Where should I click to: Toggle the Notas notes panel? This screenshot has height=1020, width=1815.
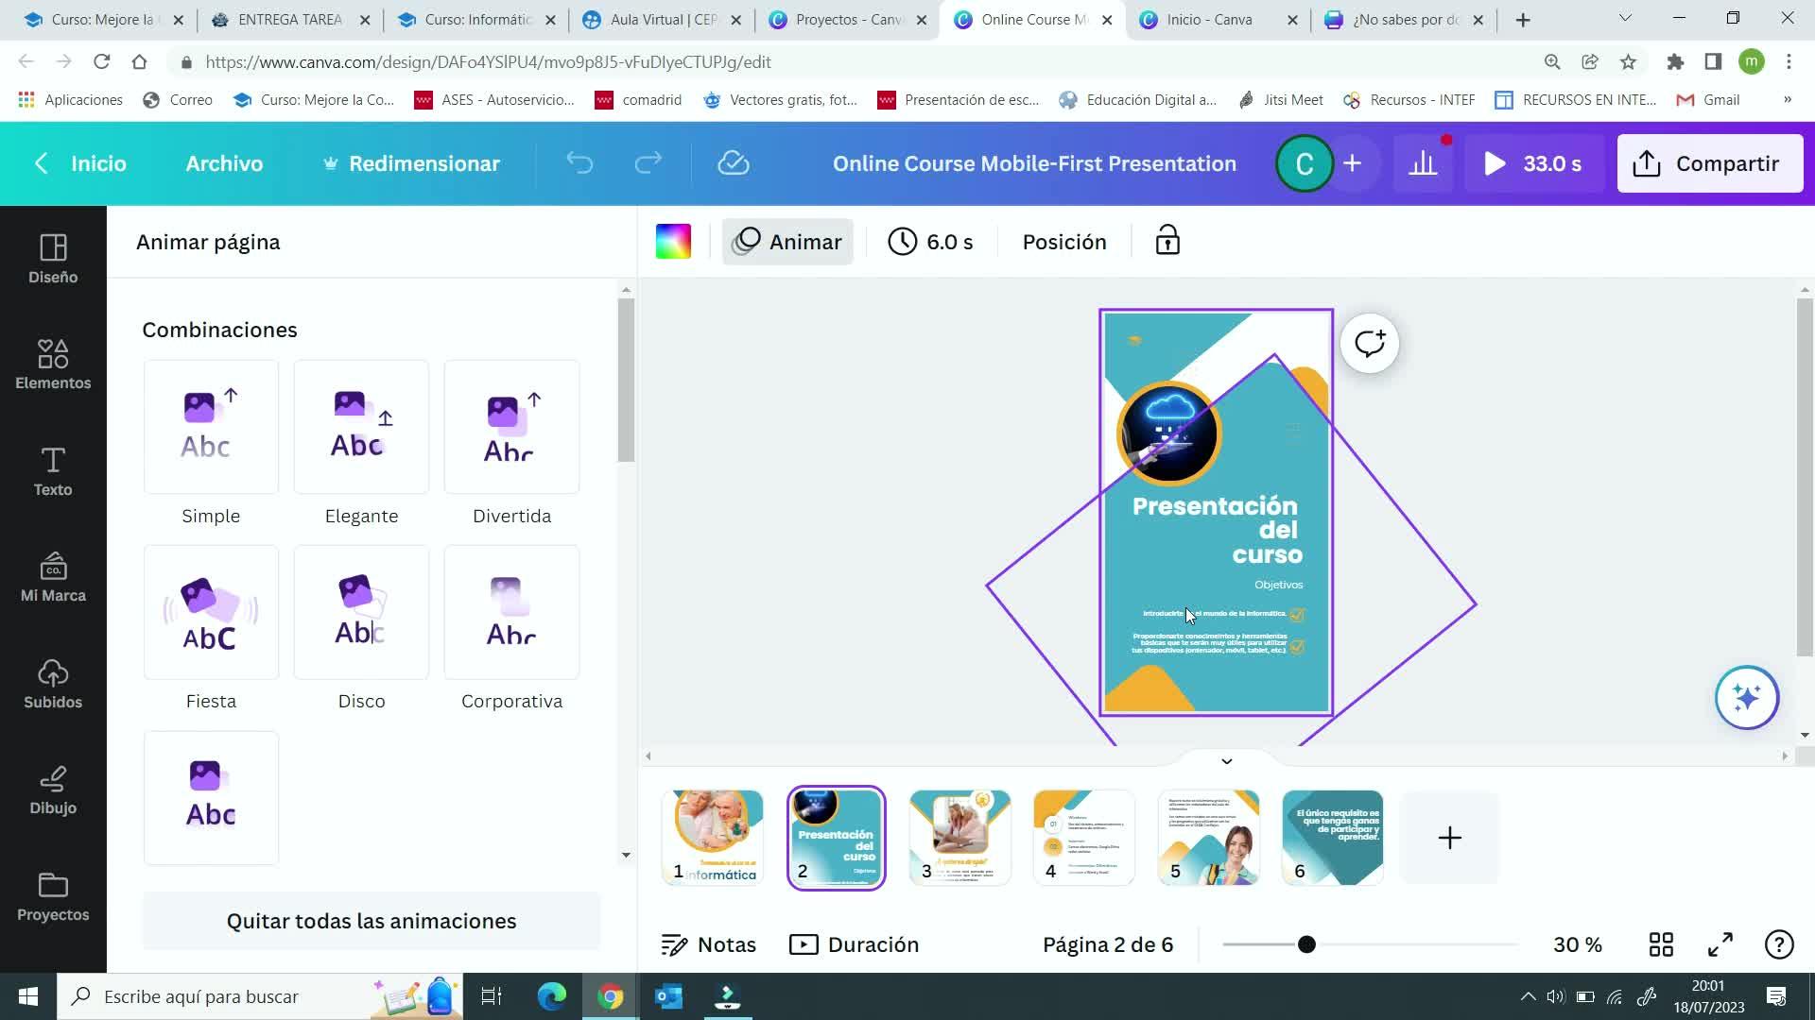click(708, 944)
